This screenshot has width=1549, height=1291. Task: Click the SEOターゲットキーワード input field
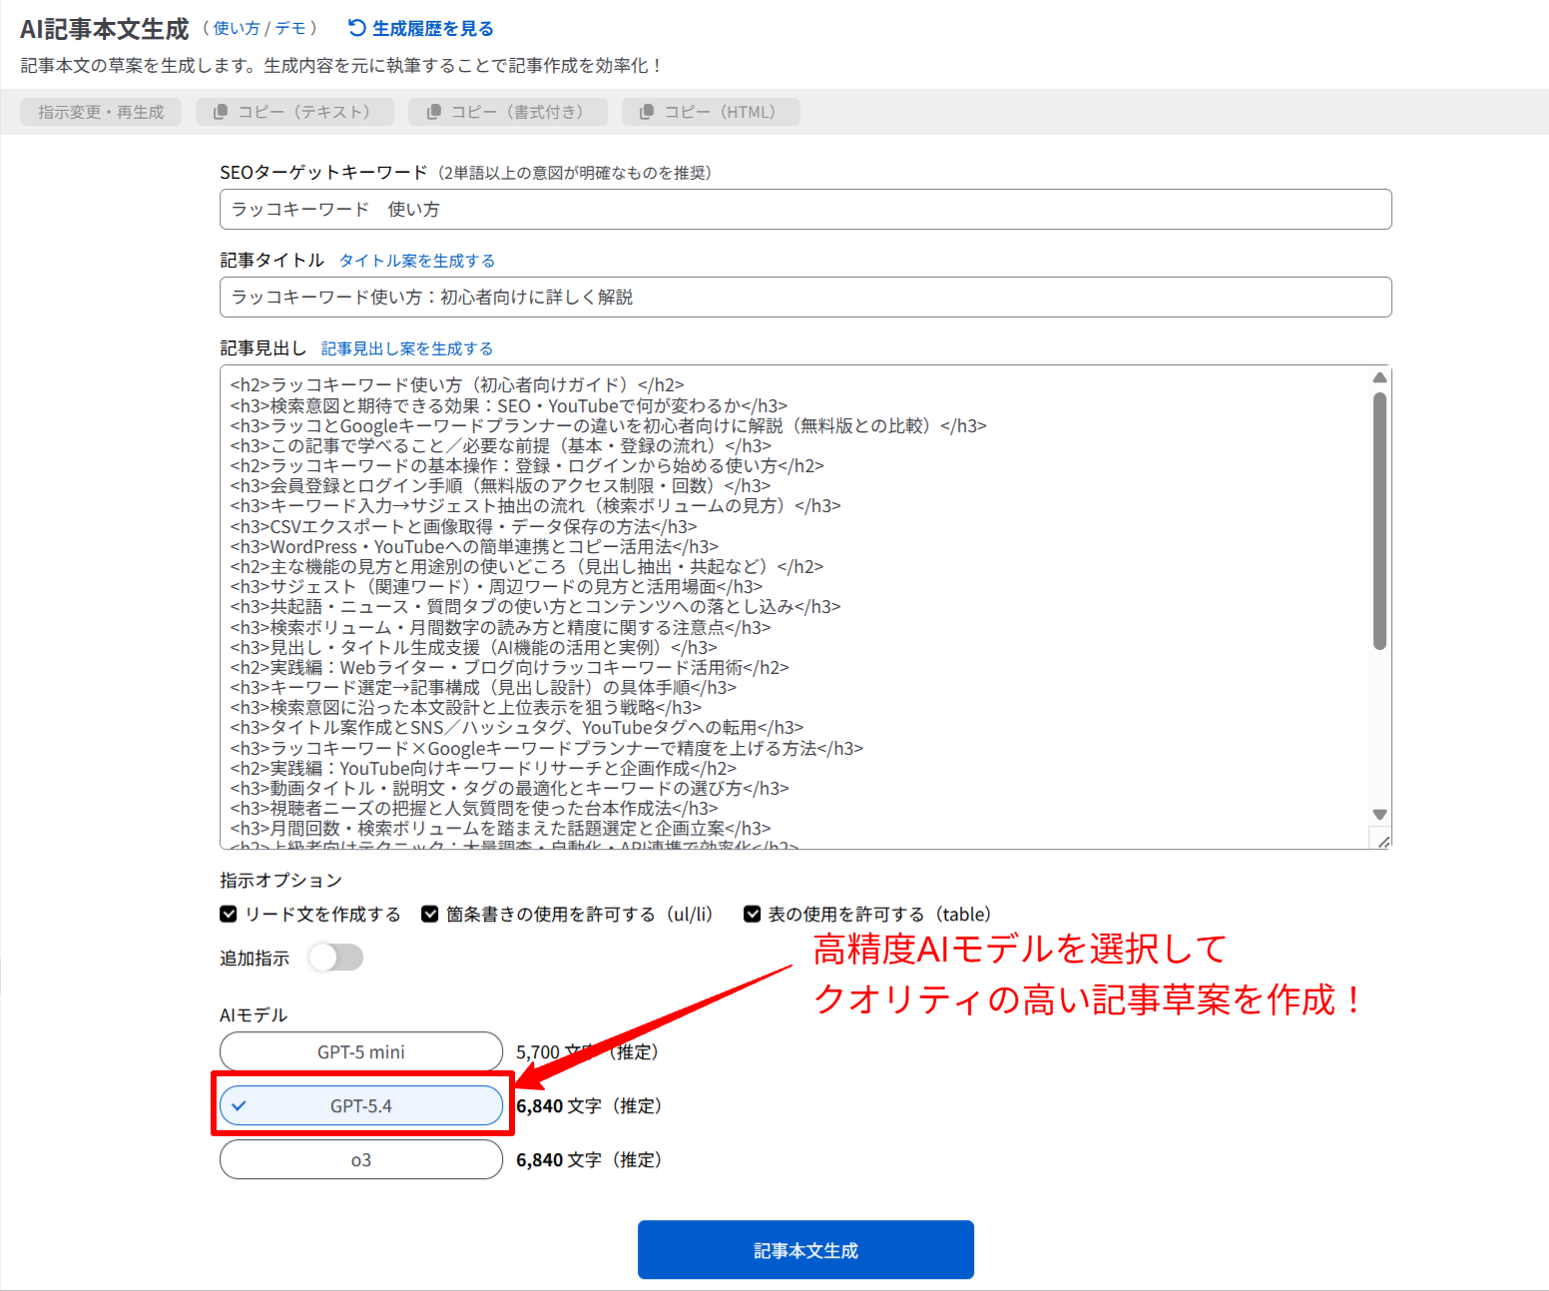[804, 210]
